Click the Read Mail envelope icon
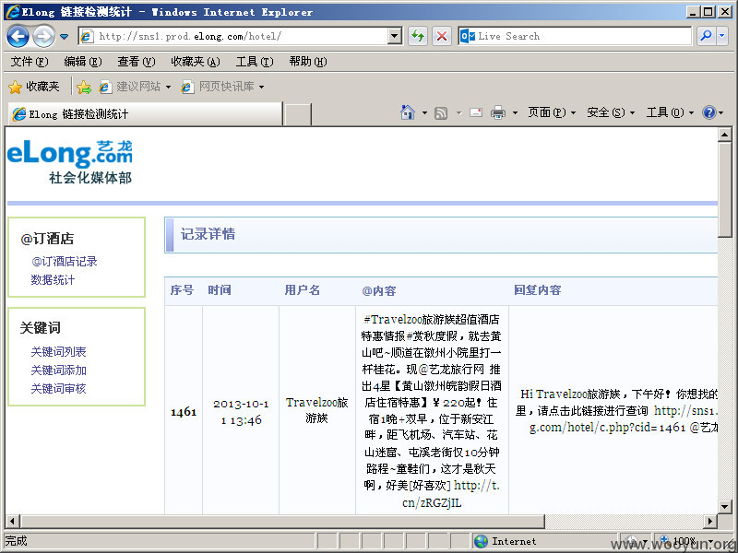 click(x=476, y=112)
